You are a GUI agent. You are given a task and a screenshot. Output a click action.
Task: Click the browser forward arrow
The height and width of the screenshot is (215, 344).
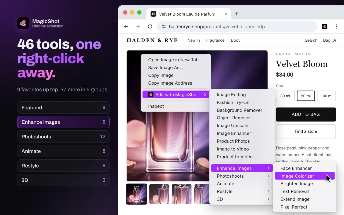coord(138,27)
